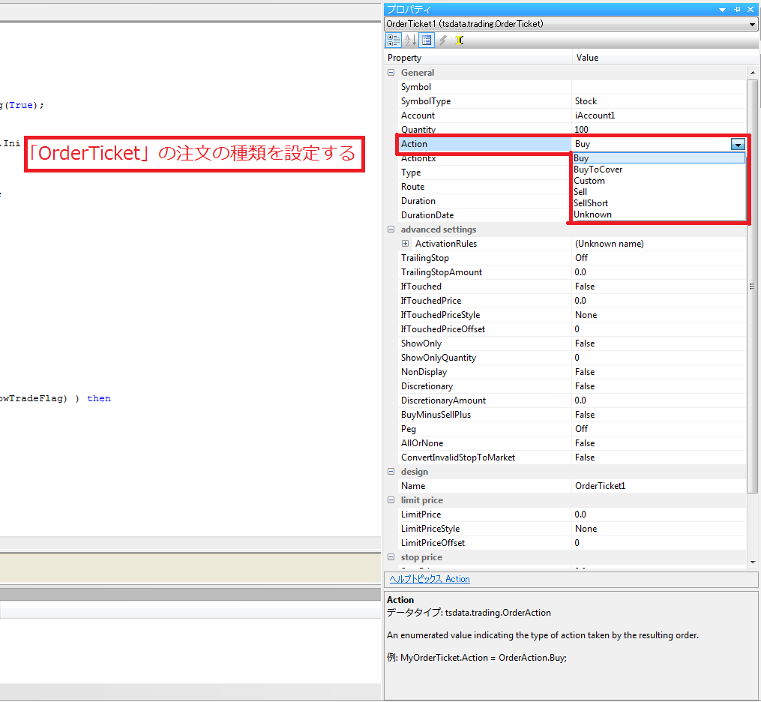Select the LimitPriceStyle None value
The height and width of the screenshot is (702, 761).
point(659,529)
